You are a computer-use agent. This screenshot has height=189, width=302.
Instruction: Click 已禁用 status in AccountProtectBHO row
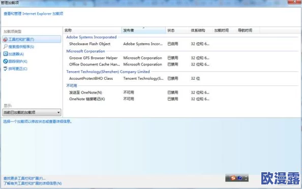[x=172, y=78]
